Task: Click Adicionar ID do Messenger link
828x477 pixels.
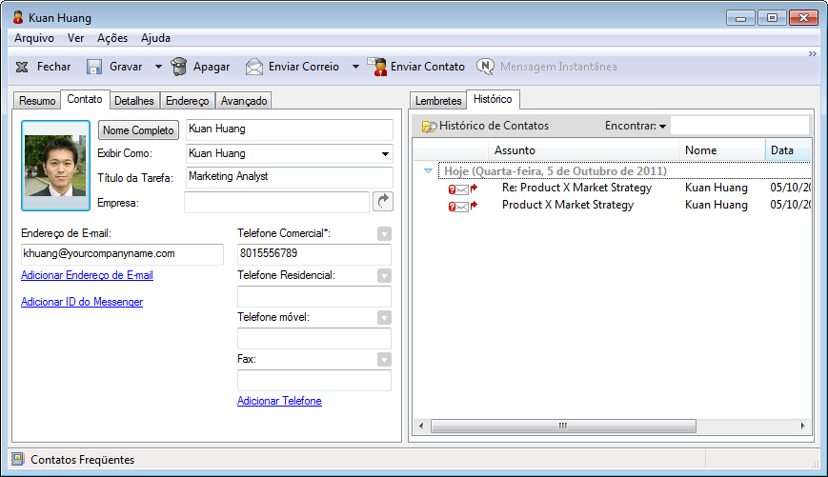Action: (x=82, y=302)
